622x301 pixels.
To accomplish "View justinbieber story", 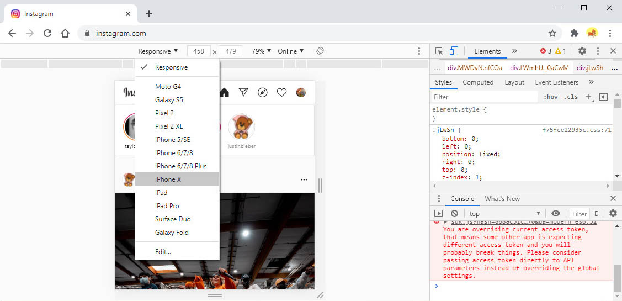I will (x=241, y=127).
